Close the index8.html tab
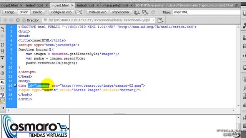This screenshot has height=138, width=246. (x=21, y=5)
